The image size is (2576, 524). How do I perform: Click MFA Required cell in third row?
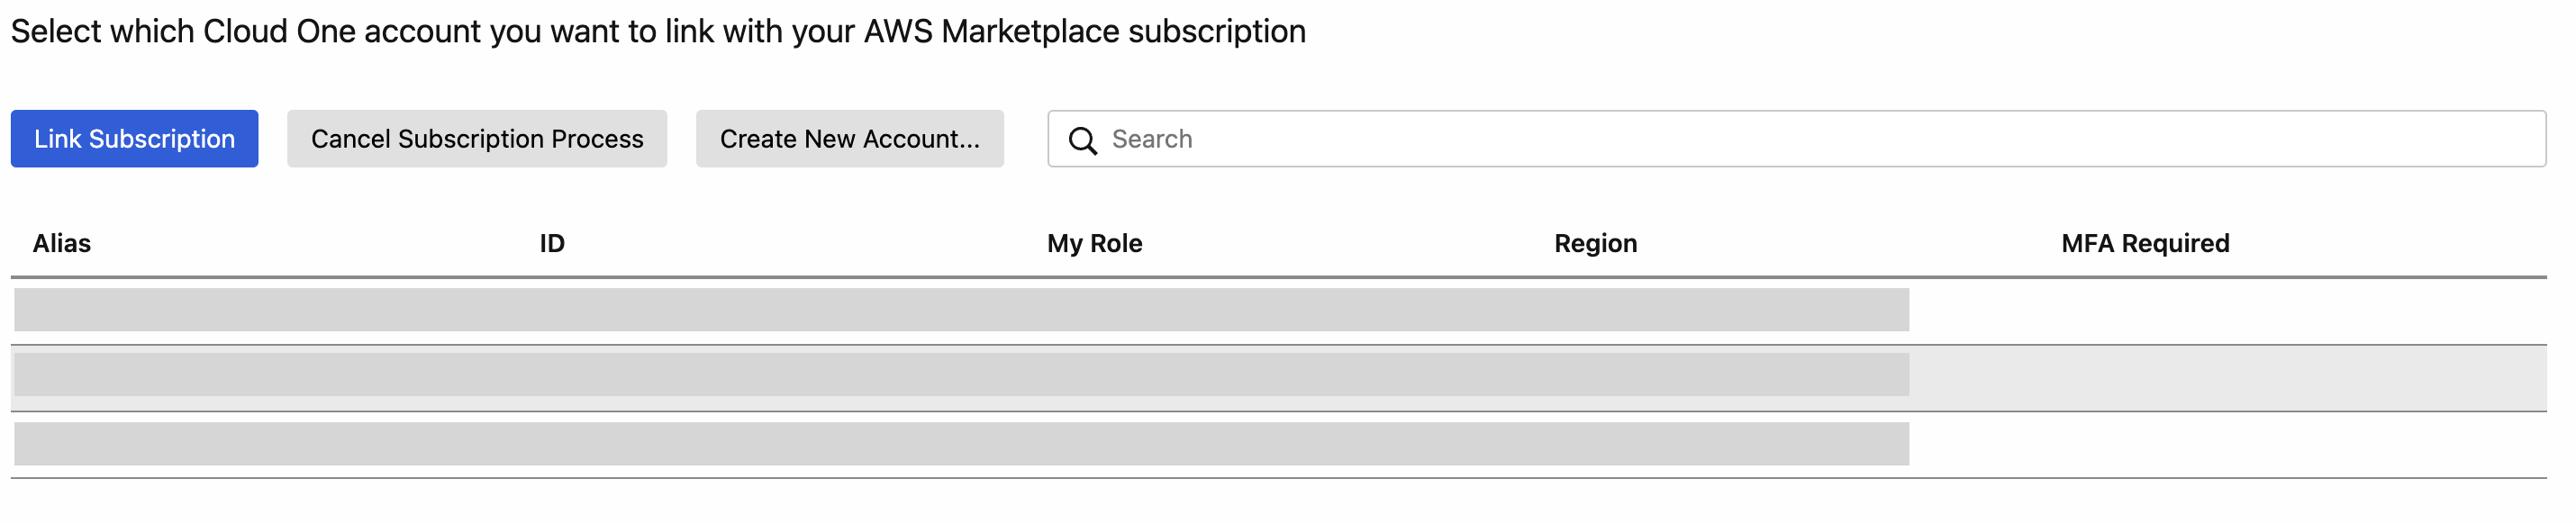[2200, 444]
